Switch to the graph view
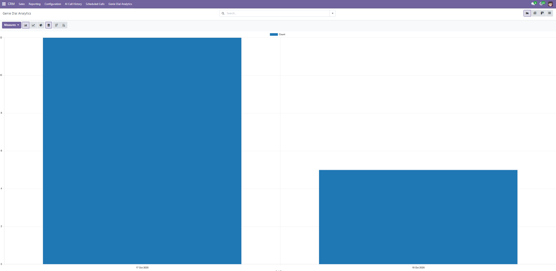Image resolution: width=556 pixels, height=271 pixels. click(527, 13)
